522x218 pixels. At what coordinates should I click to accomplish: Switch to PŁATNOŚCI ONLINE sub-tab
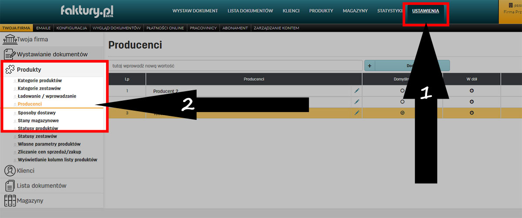coord(166,28)
